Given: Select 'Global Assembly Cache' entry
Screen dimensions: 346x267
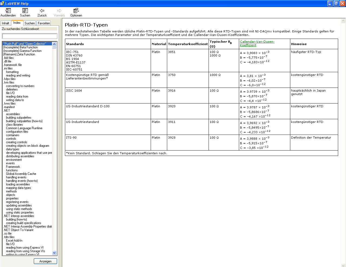Looking at the screenshot, I should click(21, 174).
